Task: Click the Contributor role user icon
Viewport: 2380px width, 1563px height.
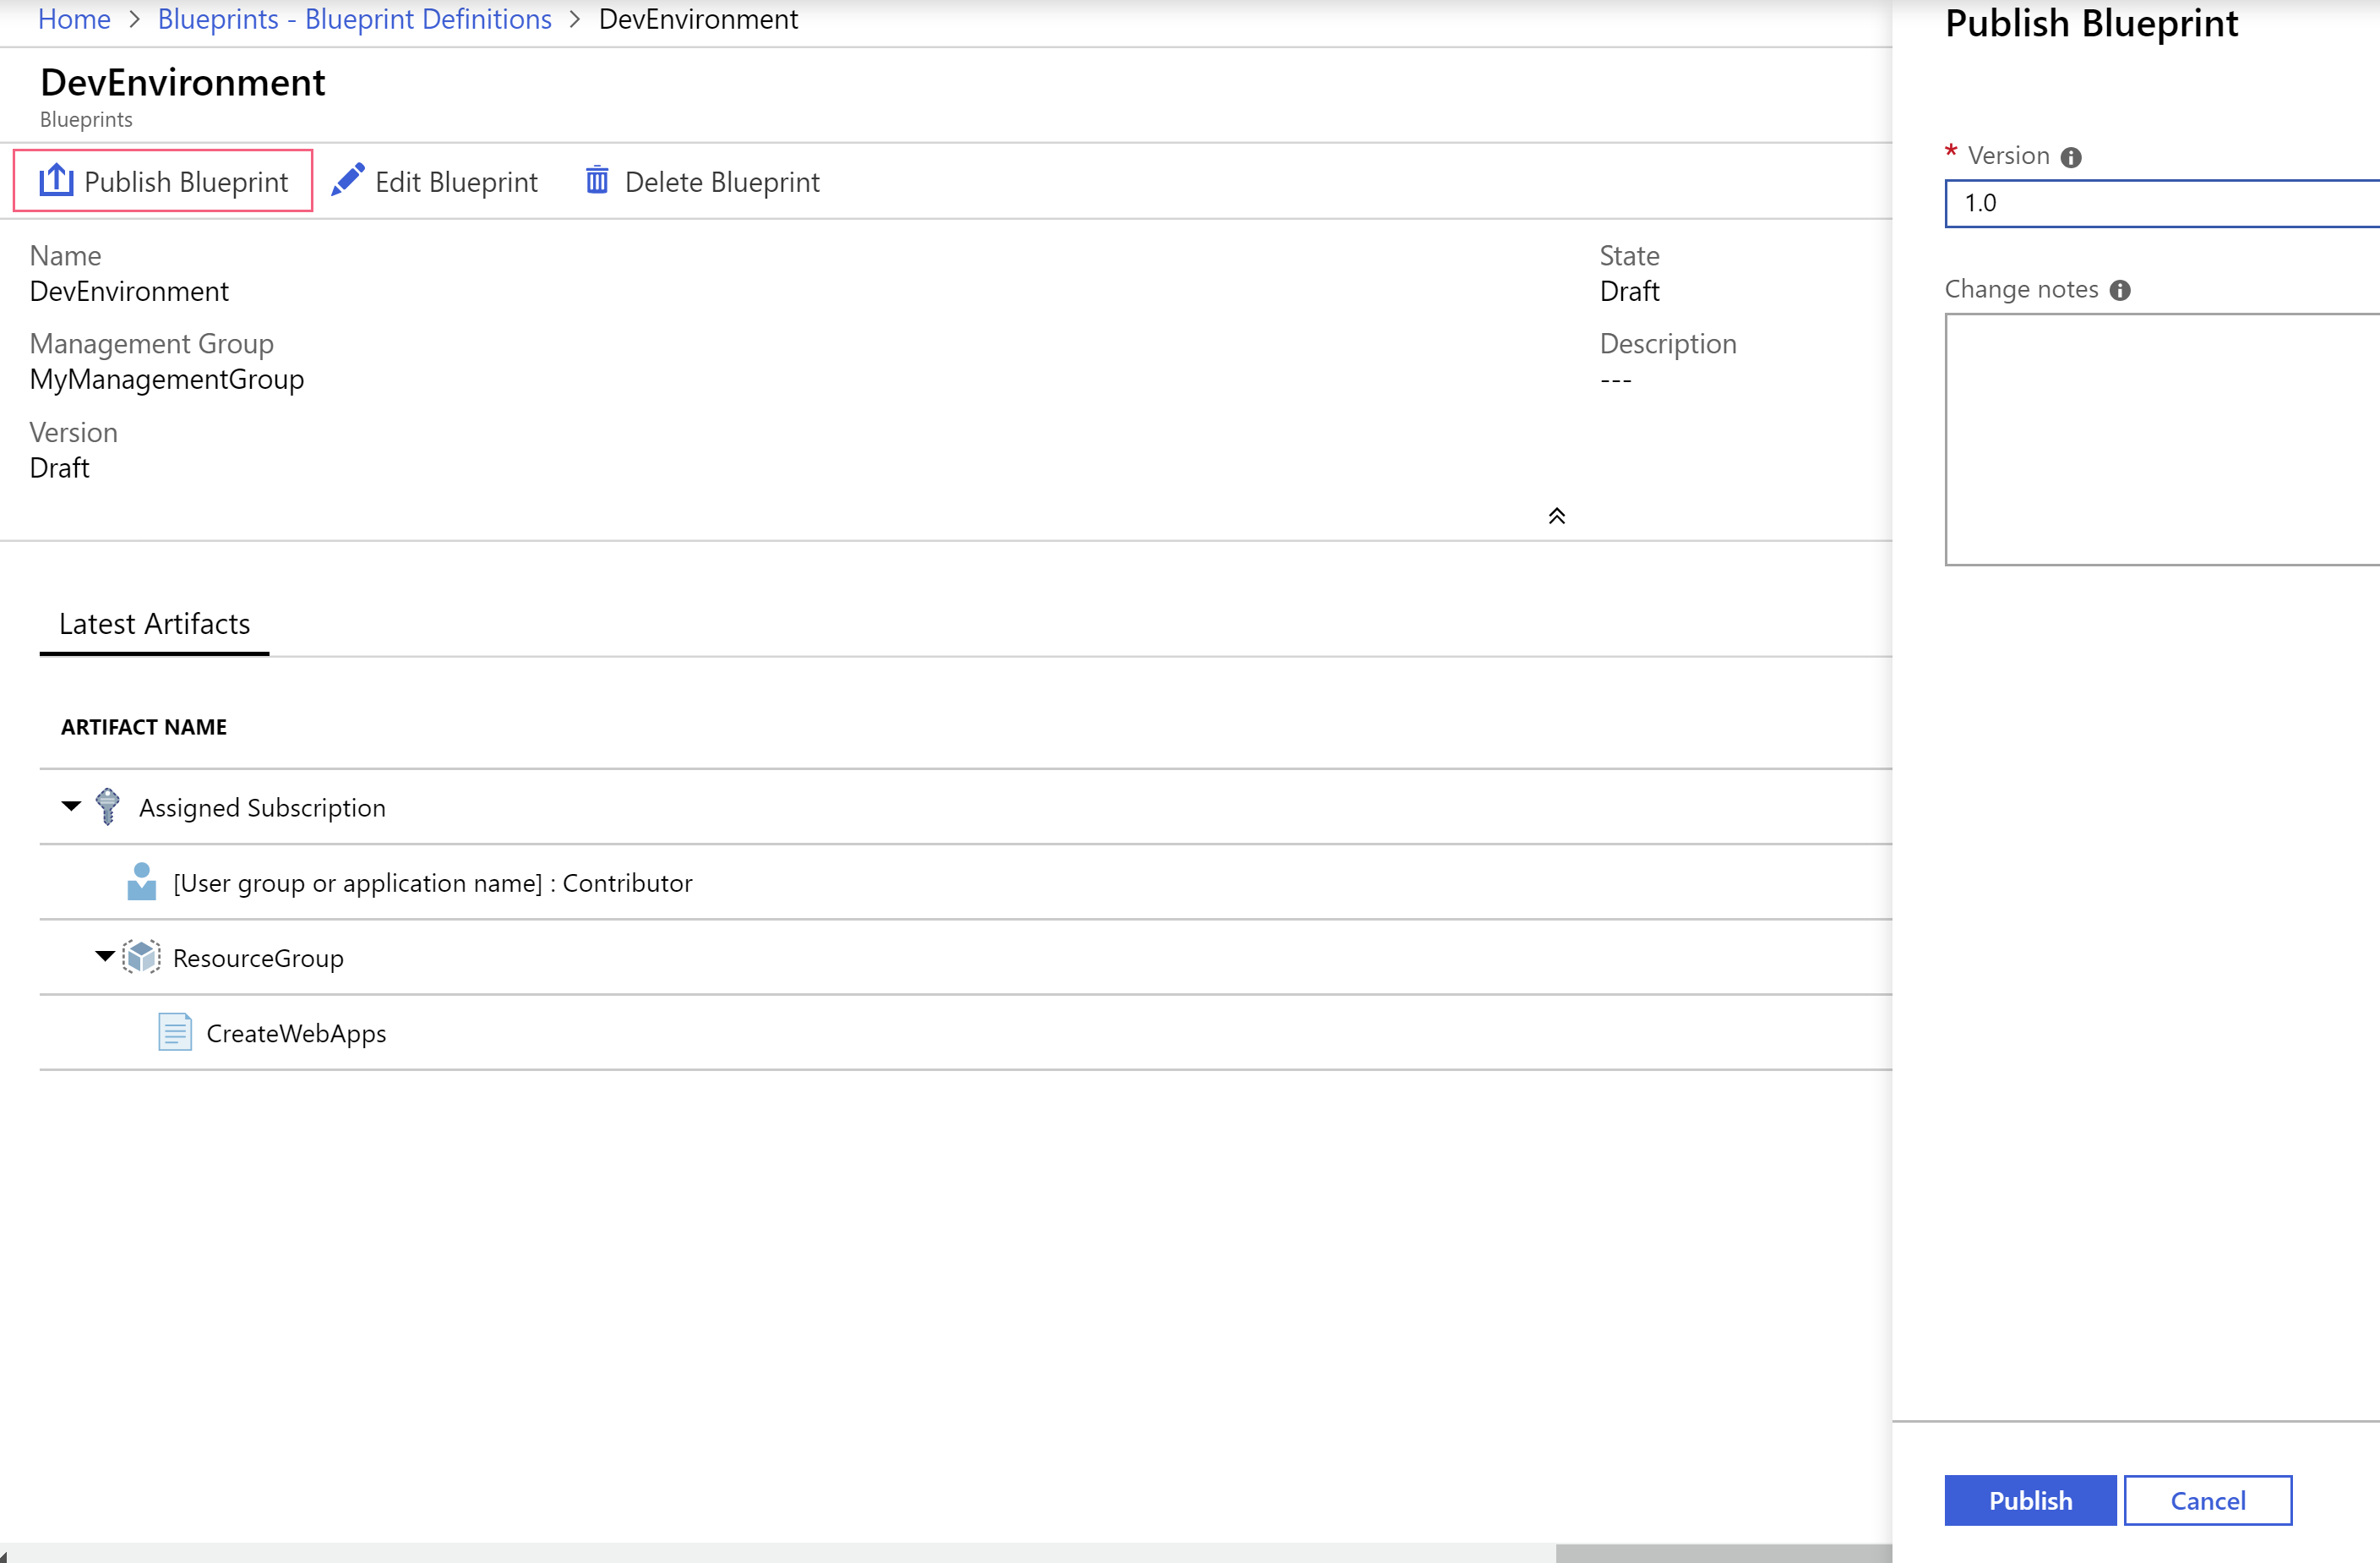Action: (142, 882)
